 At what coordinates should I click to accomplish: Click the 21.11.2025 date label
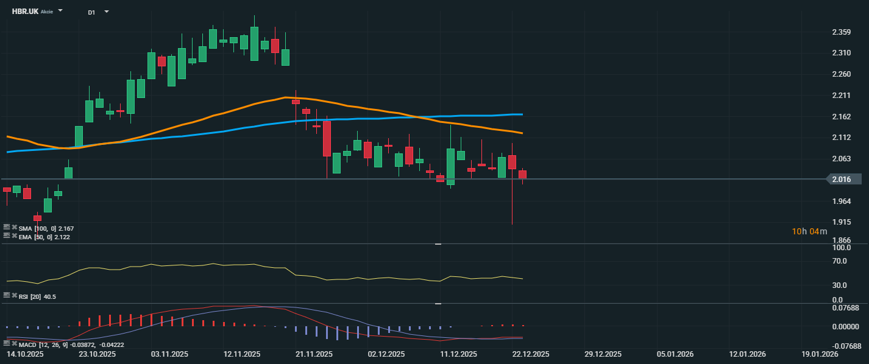pos(314,354)
